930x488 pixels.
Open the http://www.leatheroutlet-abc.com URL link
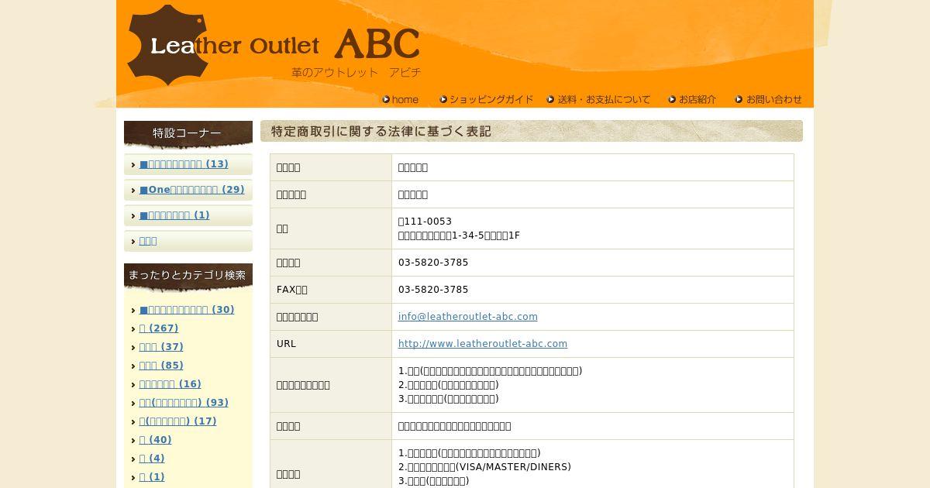pos(483,344)
